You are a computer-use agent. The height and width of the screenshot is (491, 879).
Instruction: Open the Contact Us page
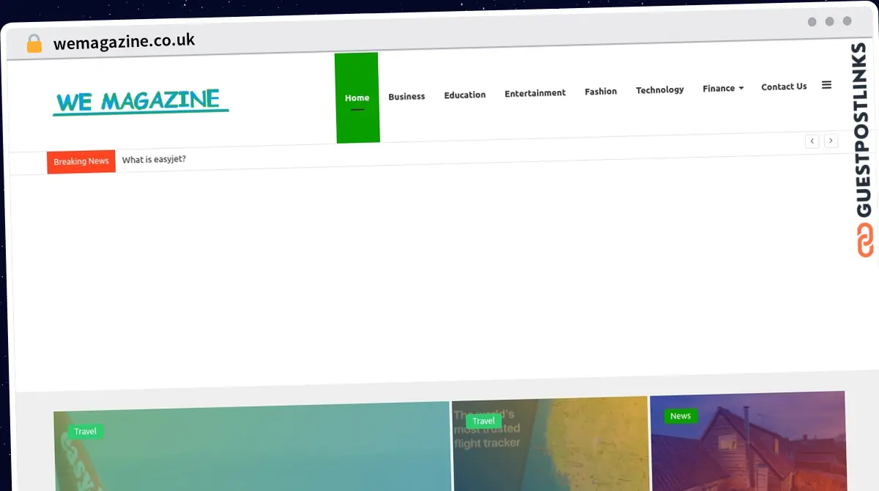click(x=784, y=86)
